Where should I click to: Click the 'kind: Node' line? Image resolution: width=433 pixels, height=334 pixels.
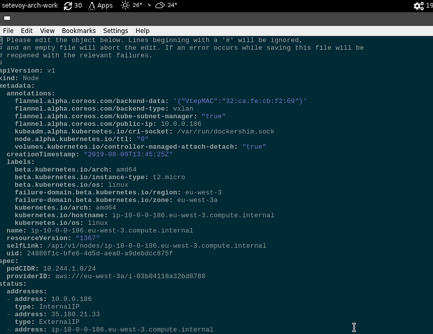pos(19,78)
